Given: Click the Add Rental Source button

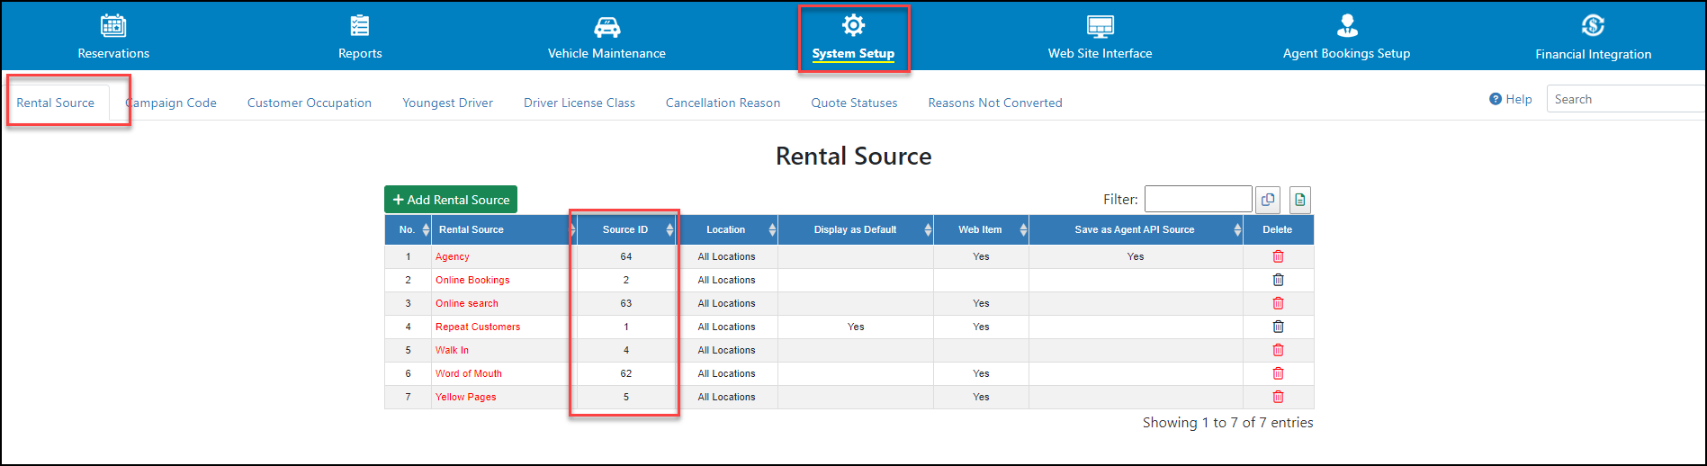Looking at the screenshot, I should 451,200.
